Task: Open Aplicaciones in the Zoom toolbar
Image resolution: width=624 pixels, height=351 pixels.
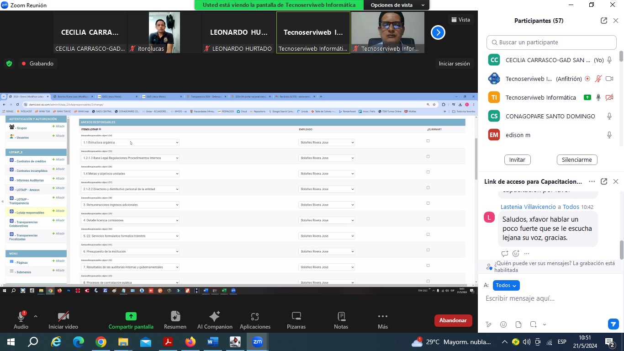Action: [255, 317]
